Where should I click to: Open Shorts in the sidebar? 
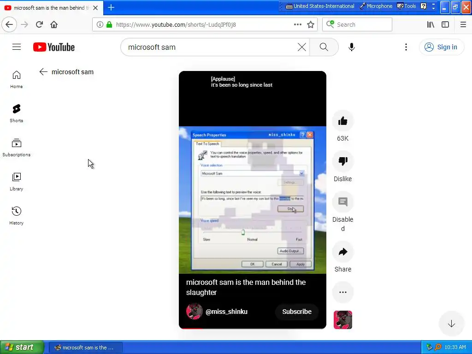[x=16, y=114]
